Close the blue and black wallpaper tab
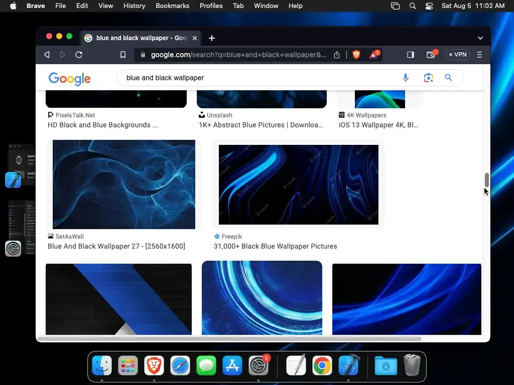 tap(195, 38)
